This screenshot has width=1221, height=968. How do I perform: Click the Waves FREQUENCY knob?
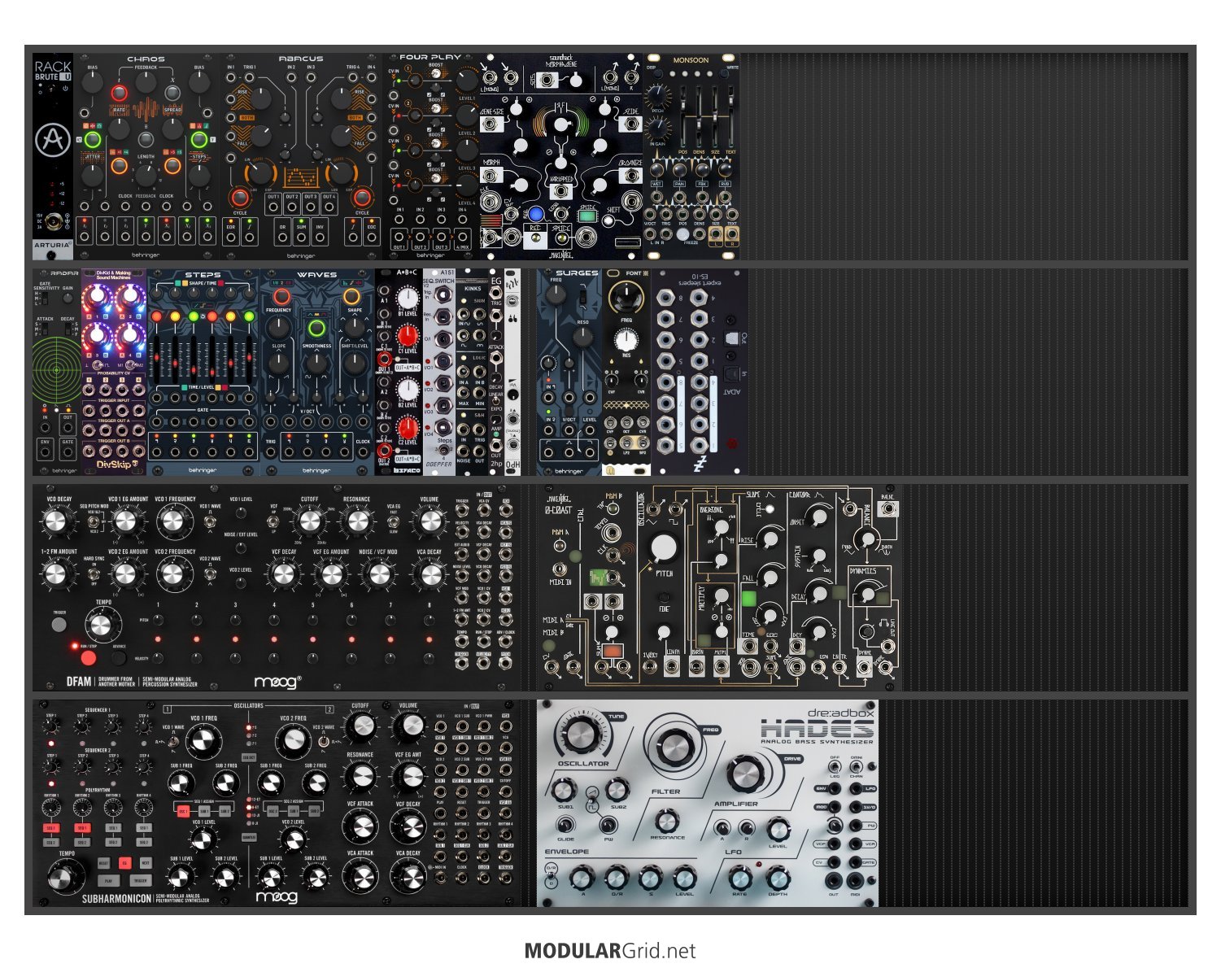pyautogui.click(x=278, y=327)
